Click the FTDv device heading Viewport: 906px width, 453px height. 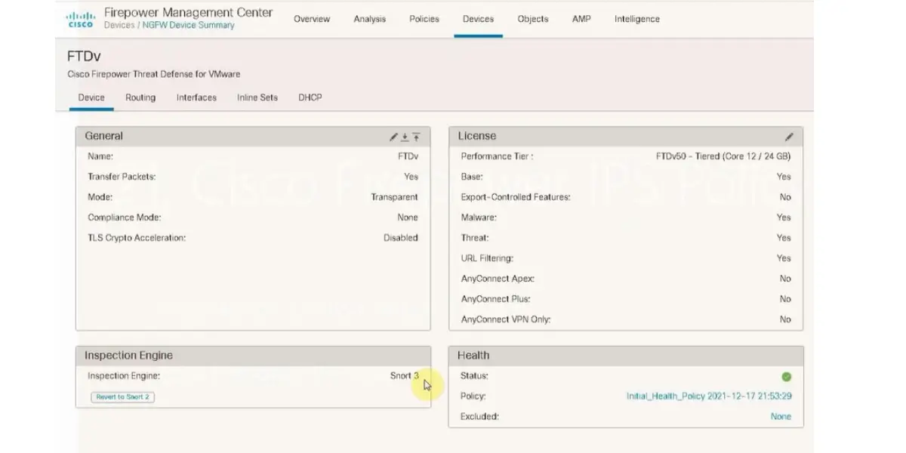click(x=84, y=57)
